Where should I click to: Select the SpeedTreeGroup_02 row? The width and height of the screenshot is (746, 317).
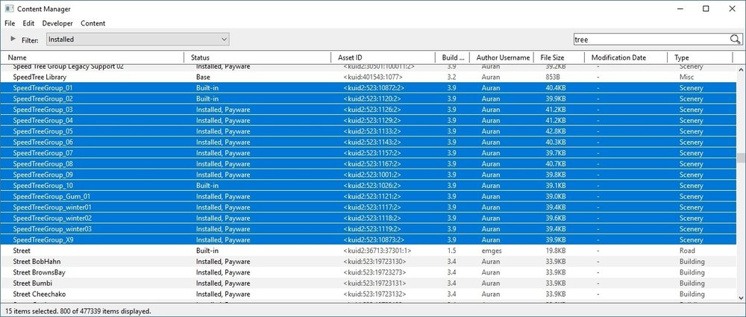(x=369, y=99)
